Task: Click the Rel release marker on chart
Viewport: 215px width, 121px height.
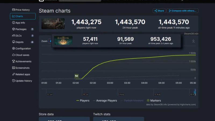Action: (77, 76)
